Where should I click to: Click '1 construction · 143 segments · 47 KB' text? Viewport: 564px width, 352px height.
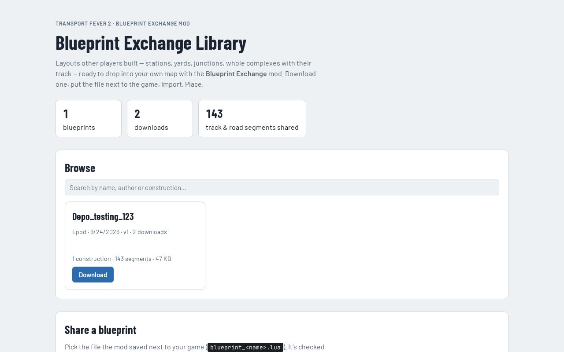point(122,259)
